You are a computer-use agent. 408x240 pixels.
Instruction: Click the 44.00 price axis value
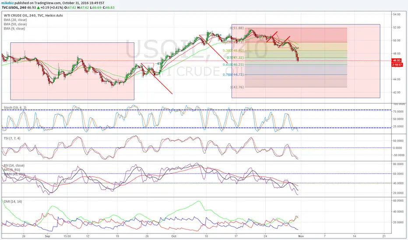397,79
